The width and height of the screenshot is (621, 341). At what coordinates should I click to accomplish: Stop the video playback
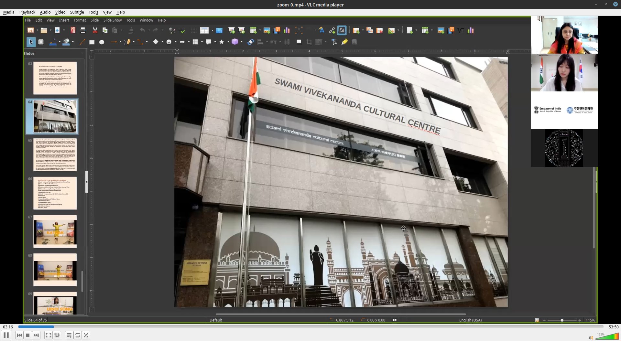coord(28,335)
